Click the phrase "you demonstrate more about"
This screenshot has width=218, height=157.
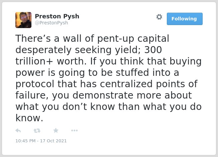click(x=122, y=96)
